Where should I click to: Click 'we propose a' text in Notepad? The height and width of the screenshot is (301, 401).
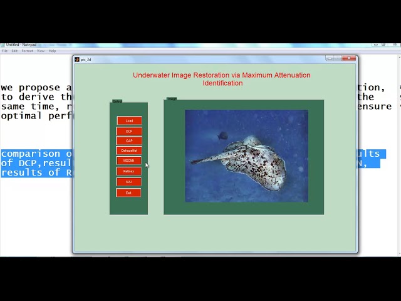tap(36, 88)
